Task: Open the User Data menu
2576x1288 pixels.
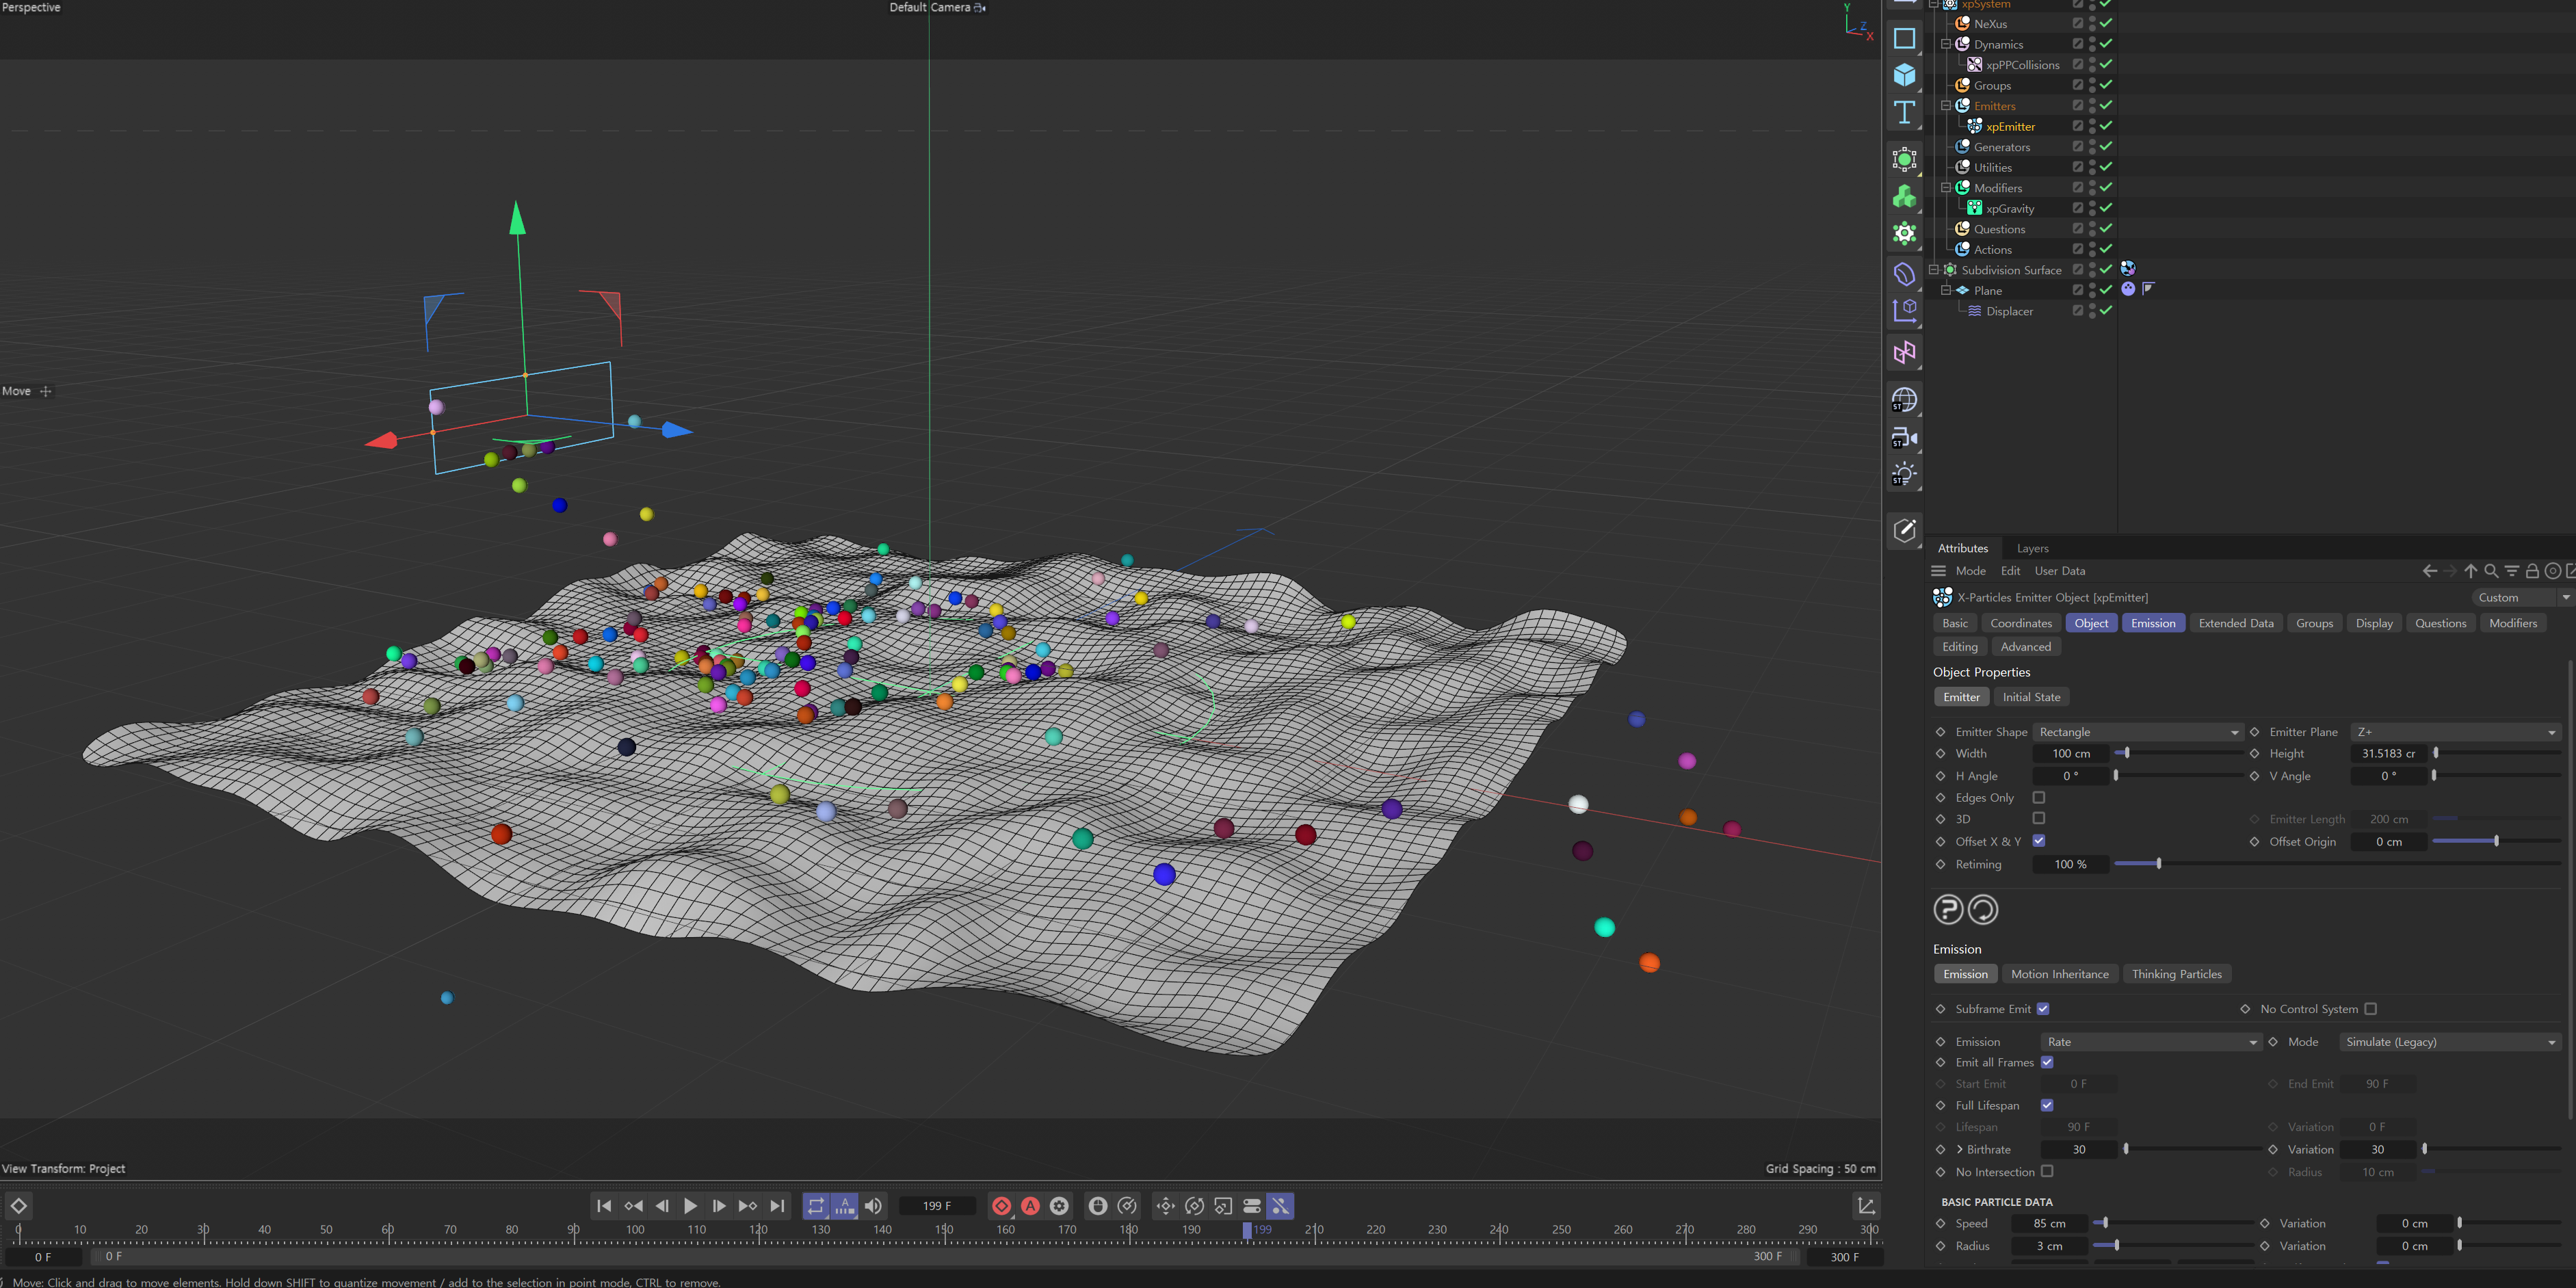Action: 2059,571
